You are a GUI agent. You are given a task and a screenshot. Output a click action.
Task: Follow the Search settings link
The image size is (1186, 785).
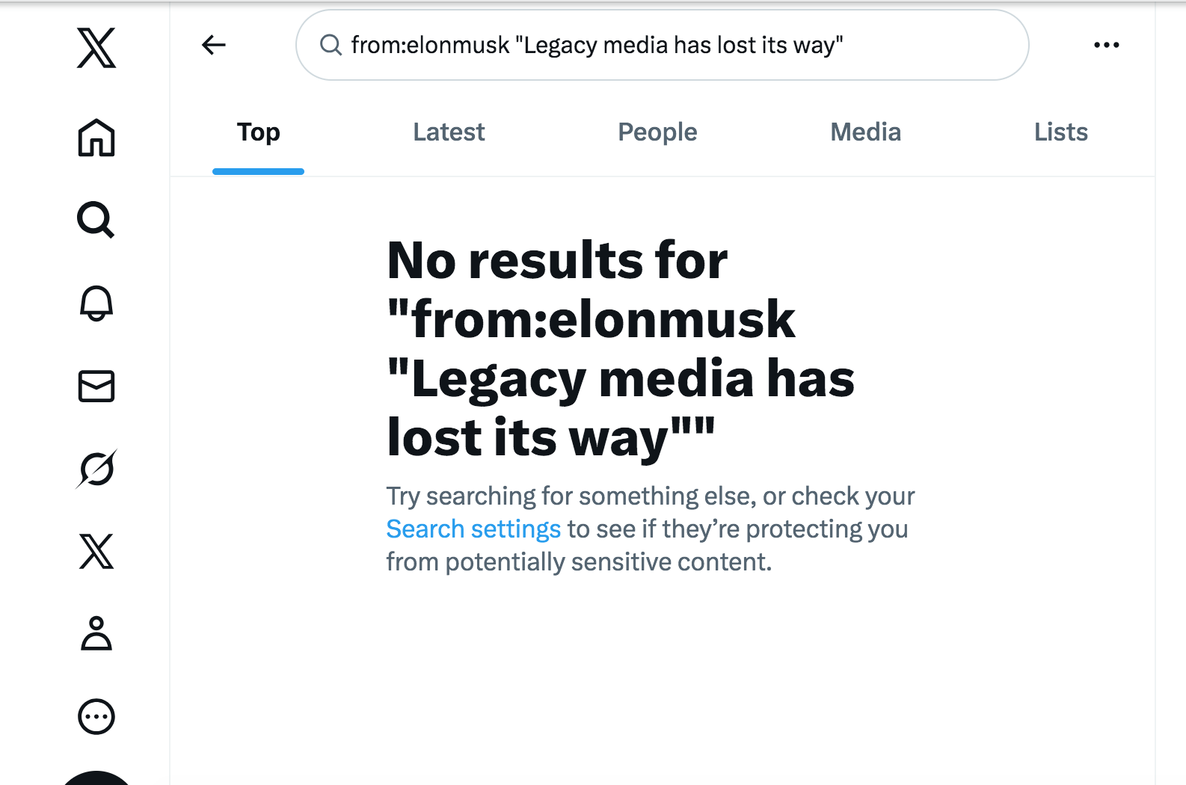473,529
